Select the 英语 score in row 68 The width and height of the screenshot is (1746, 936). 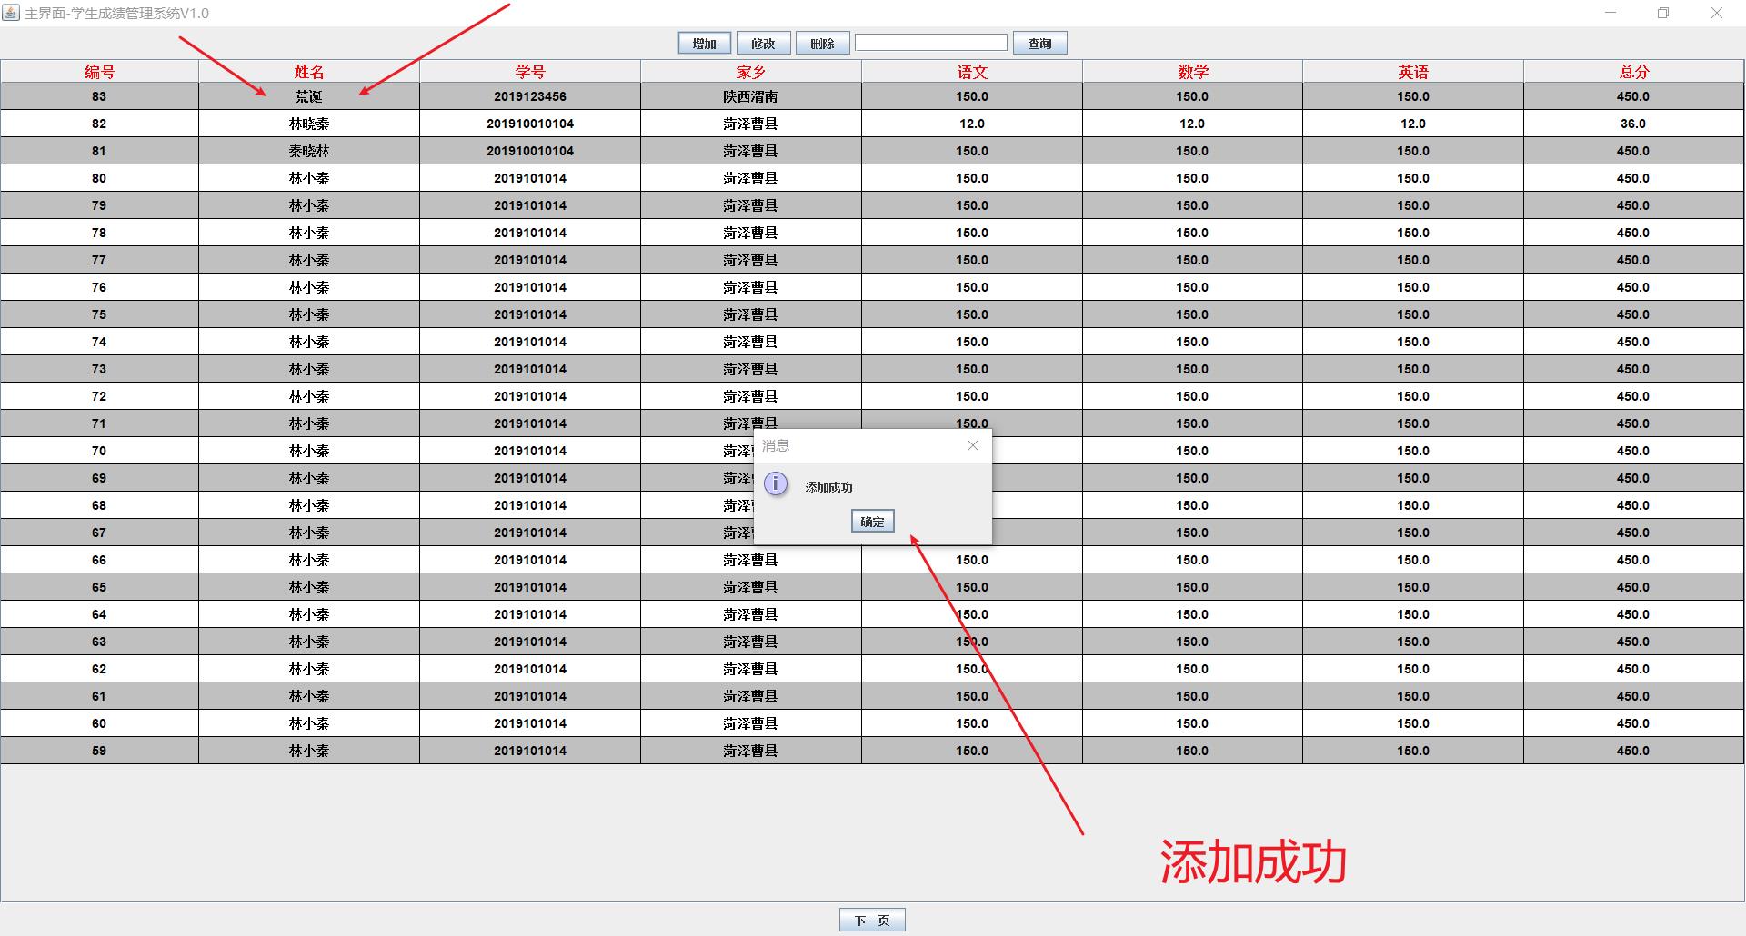click(x=1413, y=505)
